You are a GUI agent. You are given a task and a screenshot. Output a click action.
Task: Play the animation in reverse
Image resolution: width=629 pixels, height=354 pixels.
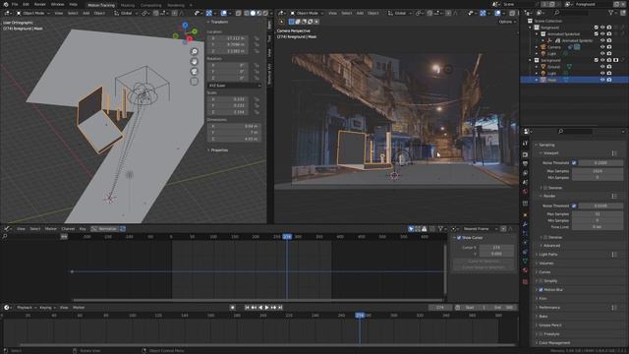pyautogui.click(x=260, y=308)
